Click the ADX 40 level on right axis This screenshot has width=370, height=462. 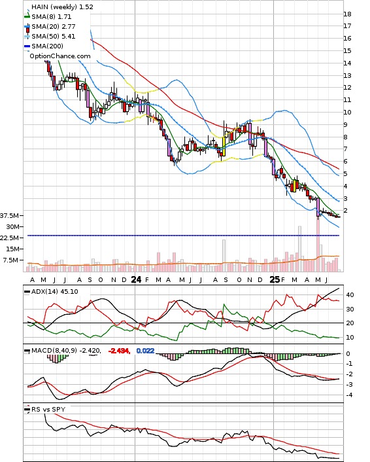point(350,294)
